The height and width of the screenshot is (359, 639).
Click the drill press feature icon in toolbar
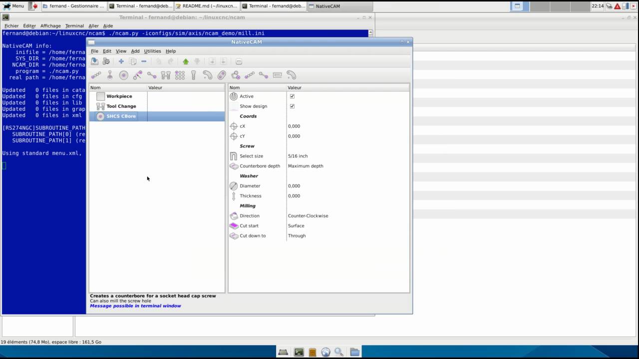(110, 75)
